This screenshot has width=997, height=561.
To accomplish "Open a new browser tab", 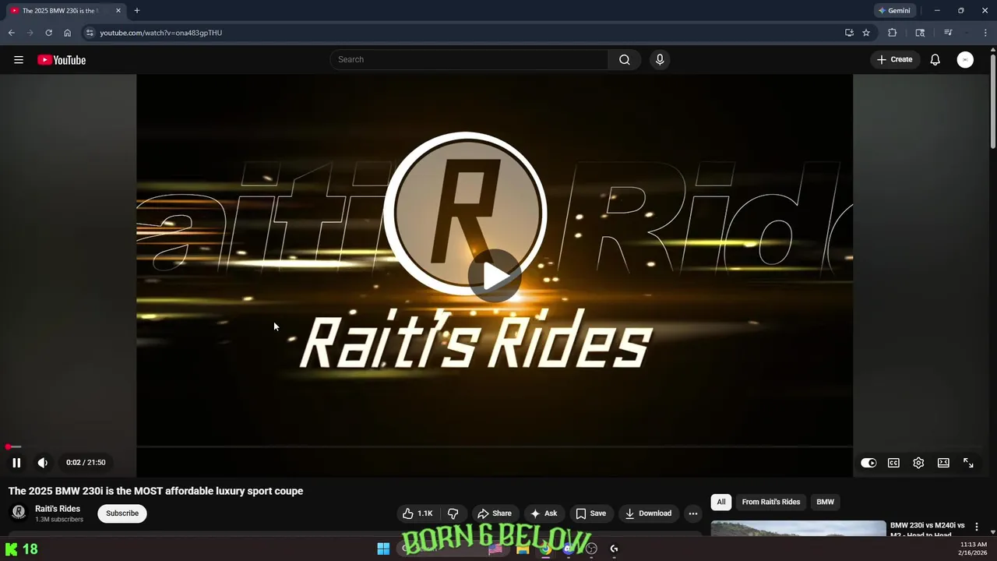I will [137, 11].
